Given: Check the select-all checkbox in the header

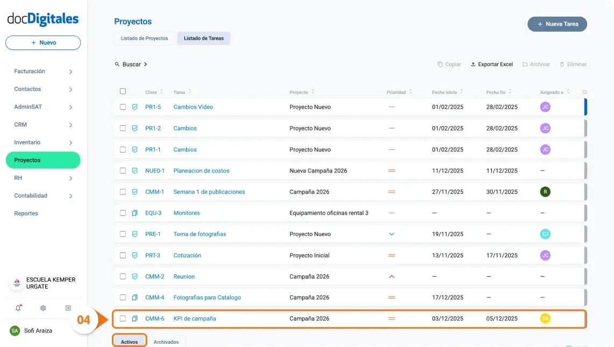Looking at the screenshot, I should click(x=123, y=91).
